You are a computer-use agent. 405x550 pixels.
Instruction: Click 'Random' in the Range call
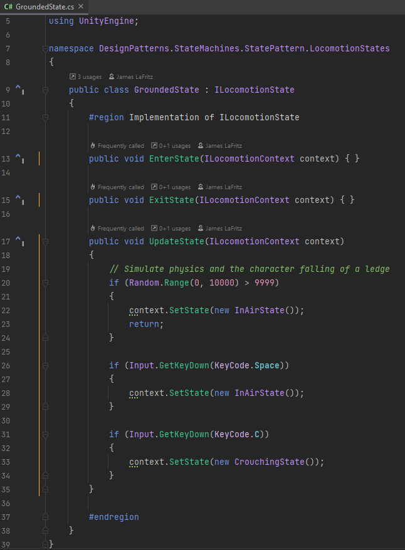point(144,283)
